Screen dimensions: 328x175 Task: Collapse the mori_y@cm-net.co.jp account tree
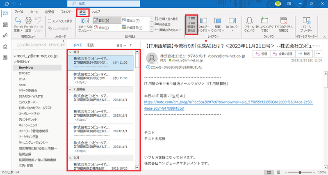click(15, 56)
